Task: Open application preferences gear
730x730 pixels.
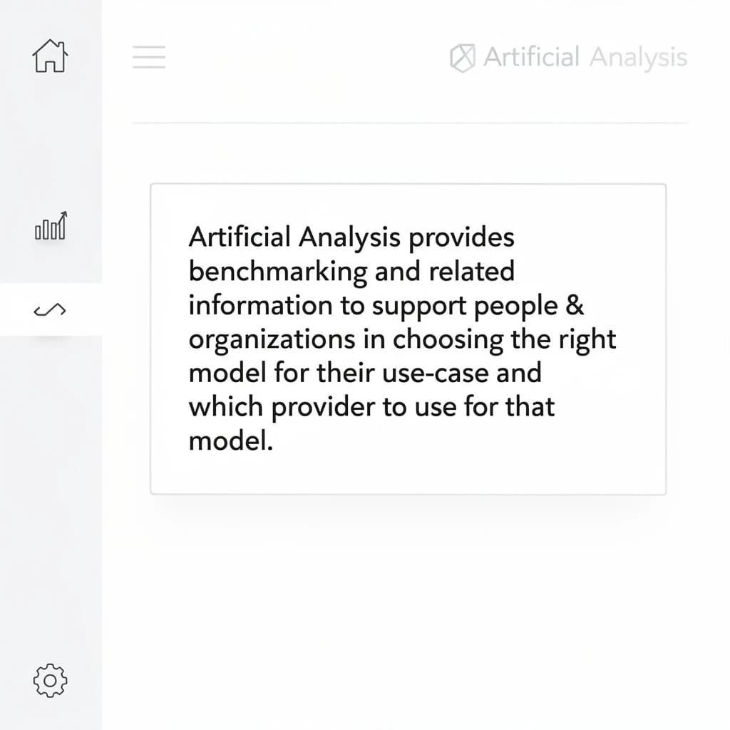Action: click(49, 681)
